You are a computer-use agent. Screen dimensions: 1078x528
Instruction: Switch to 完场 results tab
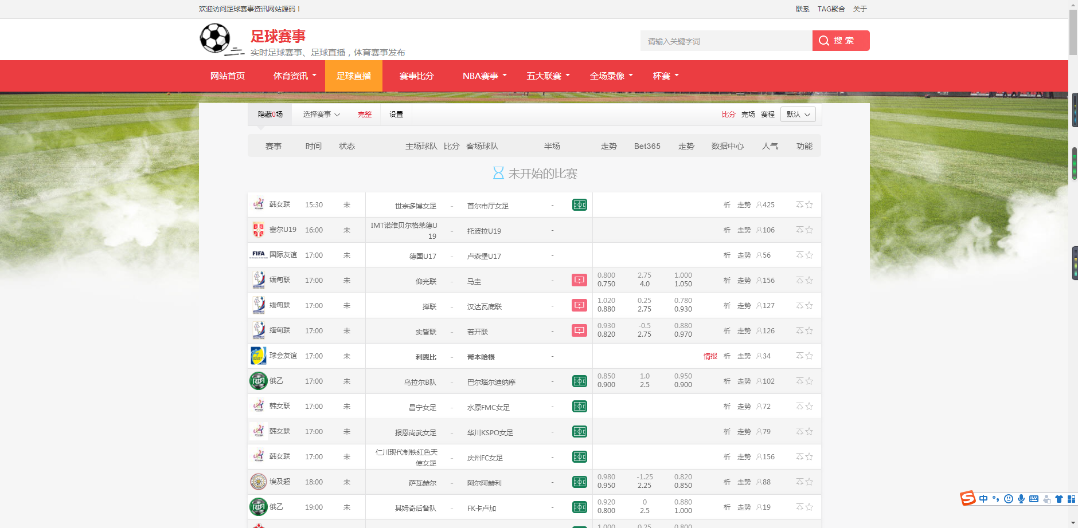pyautogui.click(x=748, y=115)
